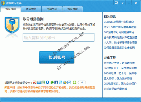The height and width of the screenshot is (102, 141).
Task: Share via Facebook icon
Action: click(56, 83)
